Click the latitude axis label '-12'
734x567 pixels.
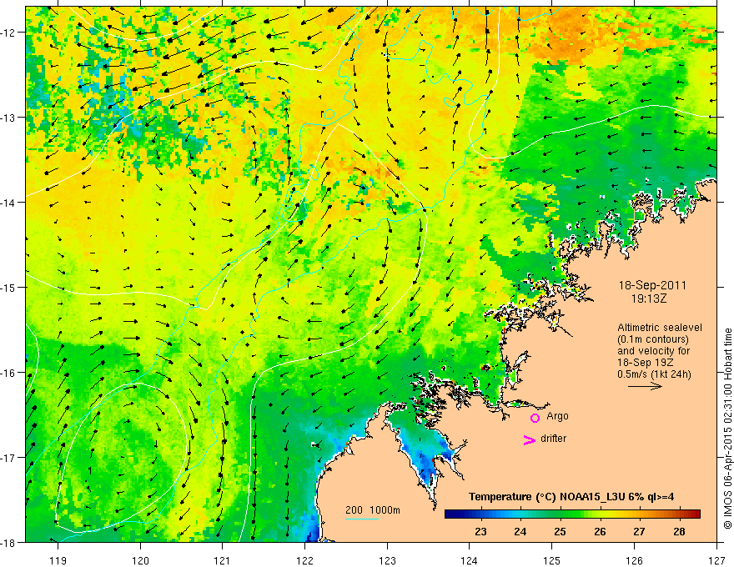coord(8,33)
